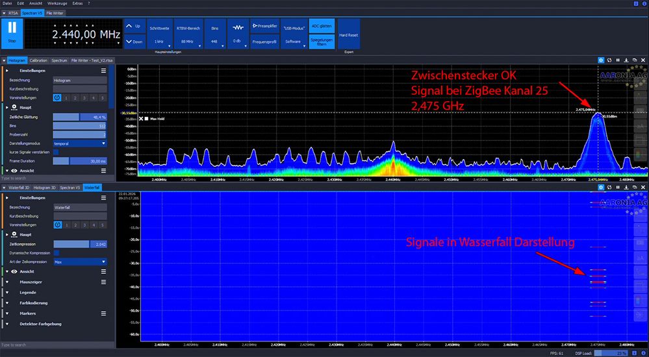Open the Darstellungsmodus temporal dropdown
This screenshot has width=649, height=357.
tap(79, 143)
